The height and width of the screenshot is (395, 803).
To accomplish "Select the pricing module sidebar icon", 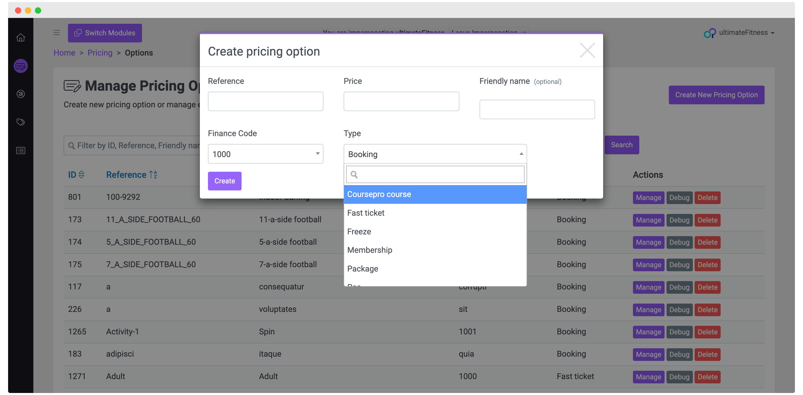I will click(x=20, y=66).
